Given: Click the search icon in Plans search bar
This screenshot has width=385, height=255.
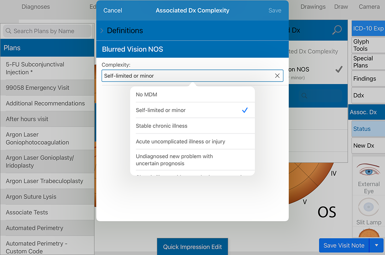Looking at the screenshot, I should 9,31.
